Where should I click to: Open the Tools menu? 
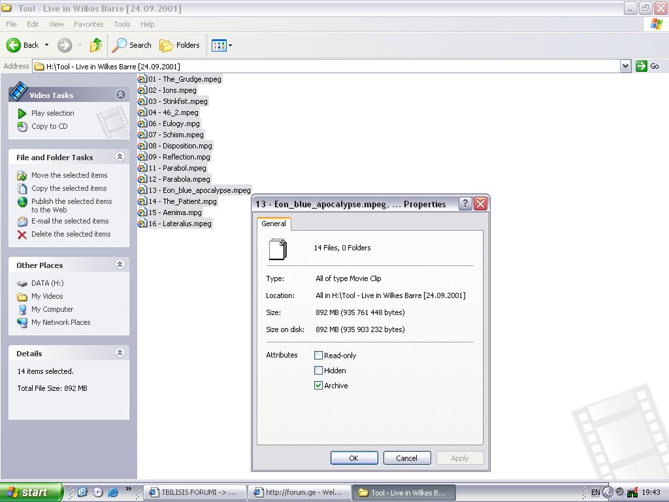click(122, 24)
